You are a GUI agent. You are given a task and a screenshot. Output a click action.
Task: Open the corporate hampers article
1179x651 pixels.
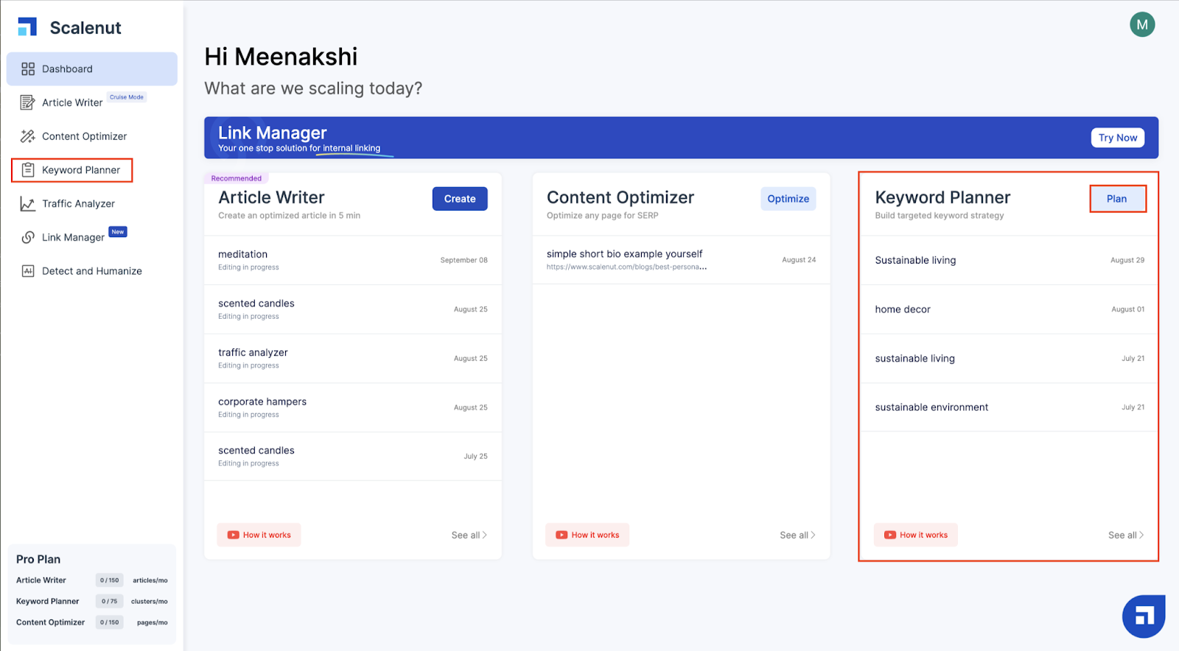click(353, 407)
